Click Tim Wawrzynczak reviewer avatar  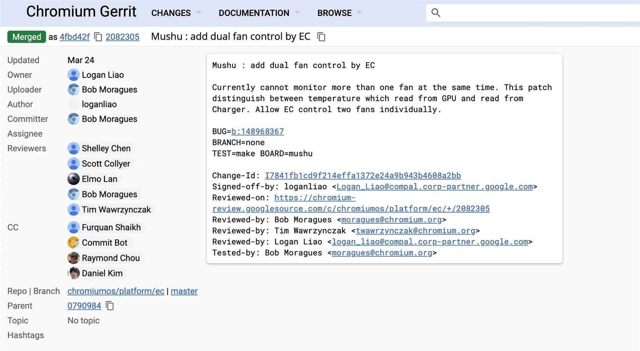pyautogui.click(x=73, y=210)
